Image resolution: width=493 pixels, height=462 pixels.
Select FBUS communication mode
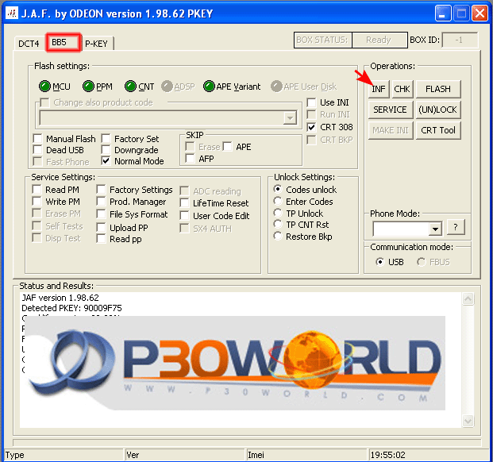(x=422, y=262)
